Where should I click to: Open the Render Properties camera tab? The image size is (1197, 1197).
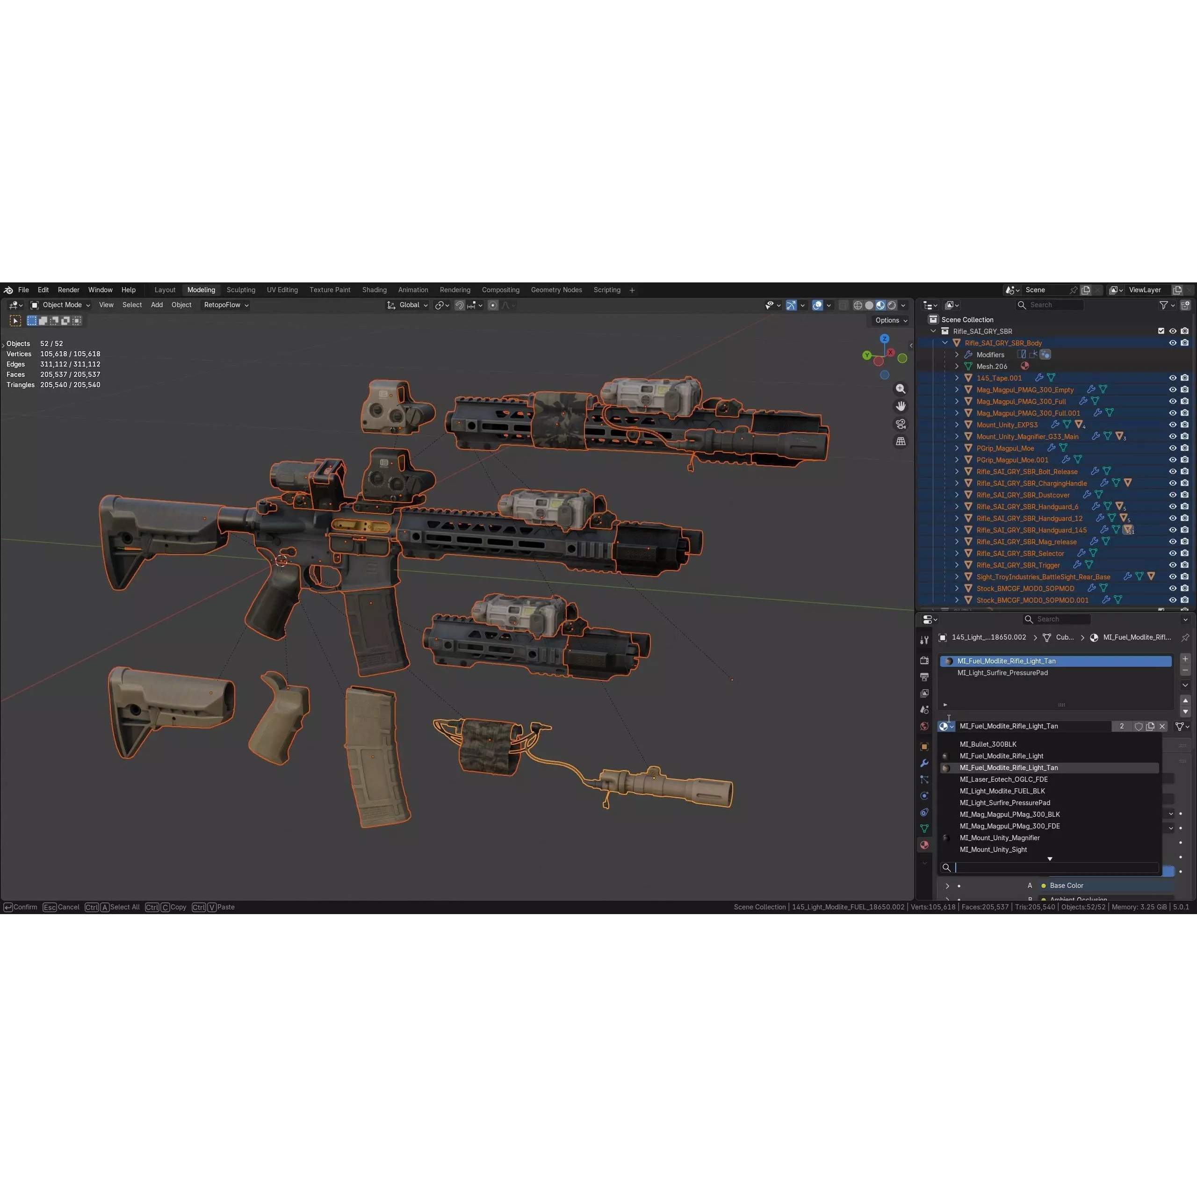(x=924, y=660)
